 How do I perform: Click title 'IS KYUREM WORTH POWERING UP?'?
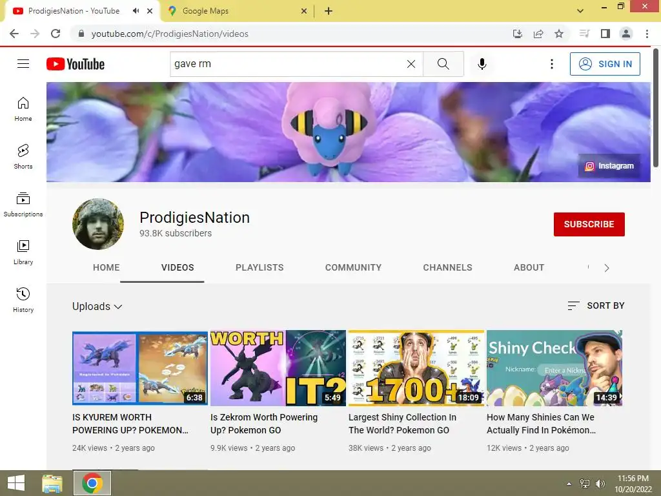click(130, 424)
